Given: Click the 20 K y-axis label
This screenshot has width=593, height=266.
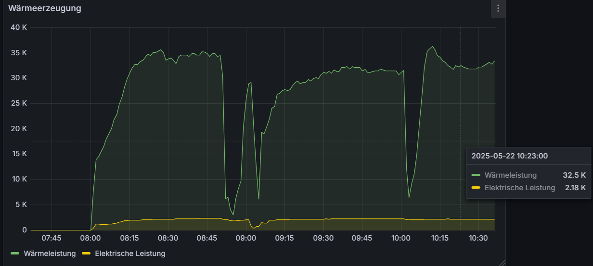Looking at the screenshot, I should (x=19, y=129).
